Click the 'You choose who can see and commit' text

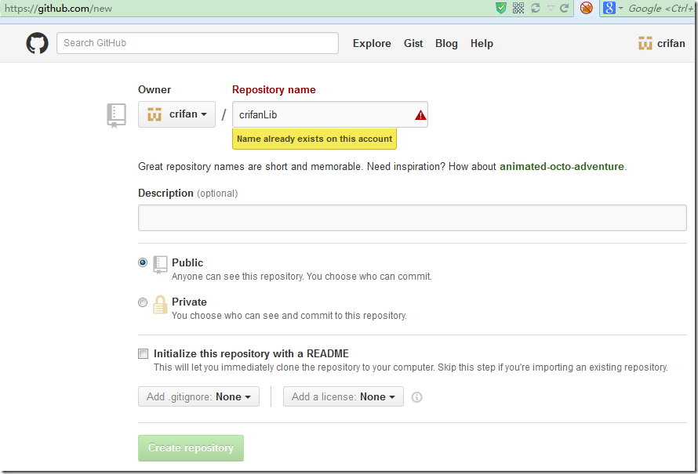click(x=289, y=316)
